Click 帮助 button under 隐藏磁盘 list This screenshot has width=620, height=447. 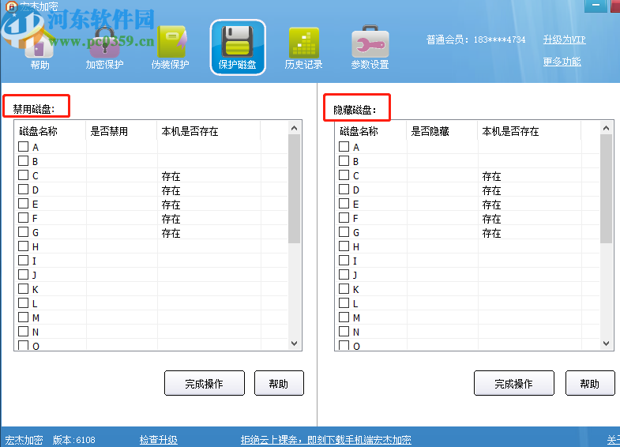590,383
